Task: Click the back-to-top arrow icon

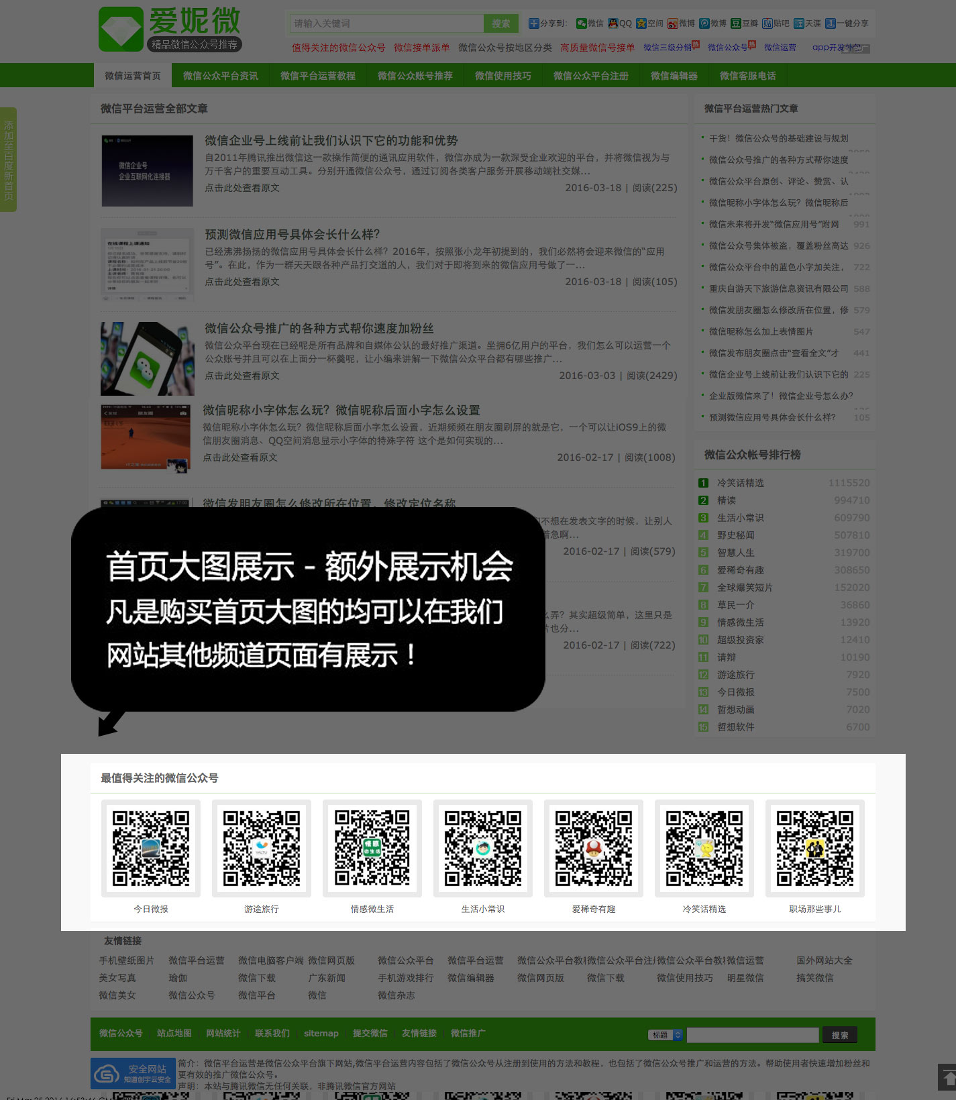Action: tap(947, 1077)
